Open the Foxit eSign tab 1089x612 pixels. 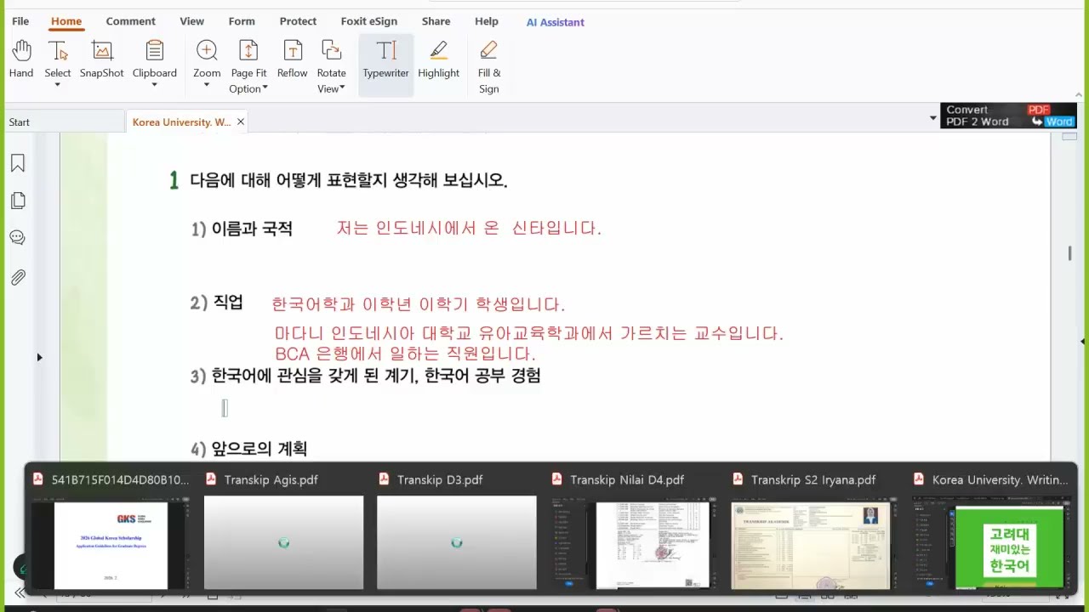pyautogui.click(x=369, y=21)
